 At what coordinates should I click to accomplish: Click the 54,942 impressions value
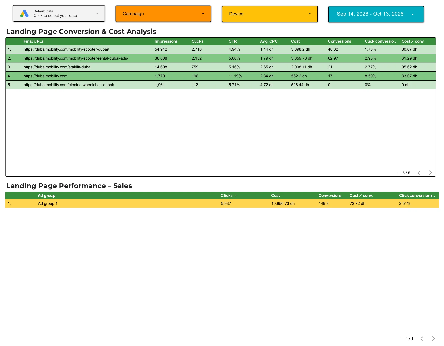[x=161, y=49]
